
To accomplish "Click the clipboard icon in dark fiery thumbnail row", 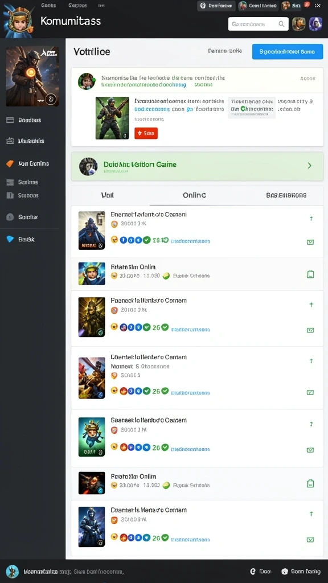I will [x=310, y=484].
